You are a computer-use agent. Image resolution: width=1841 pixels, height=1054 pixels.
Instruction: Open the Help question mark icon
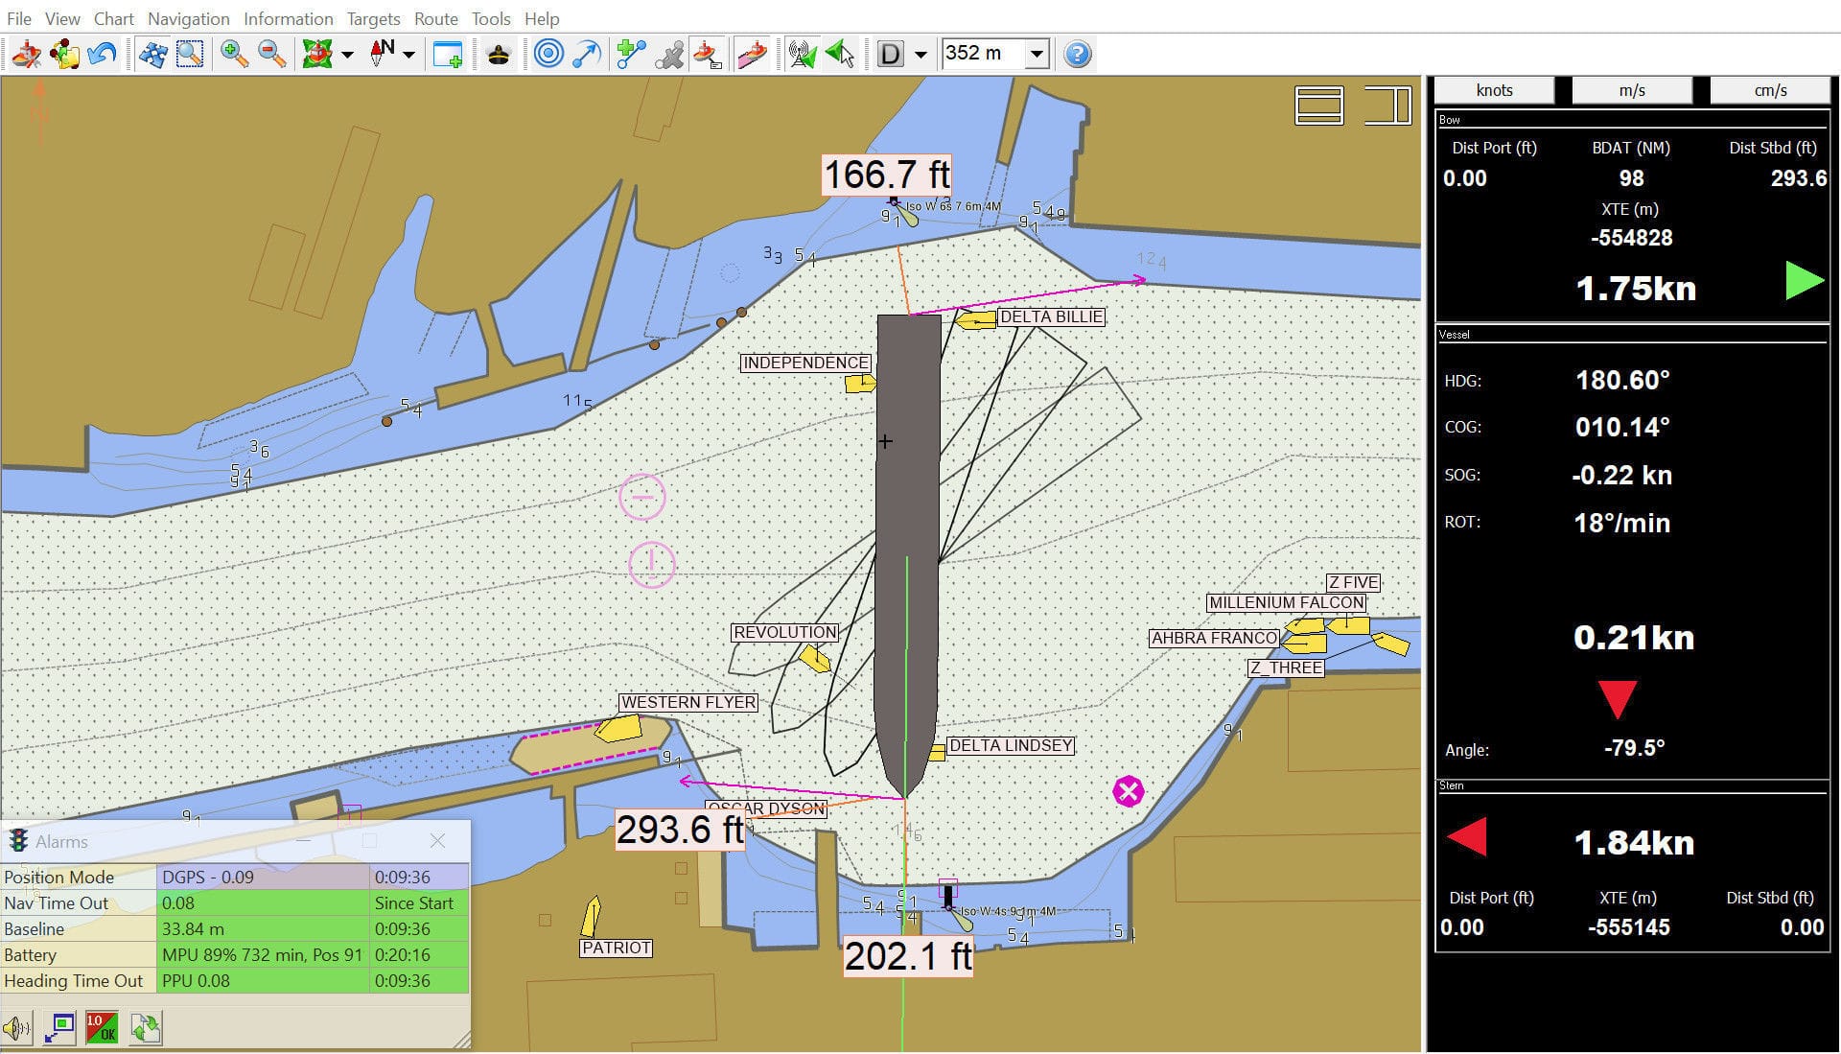click(x=1077, y=54)
